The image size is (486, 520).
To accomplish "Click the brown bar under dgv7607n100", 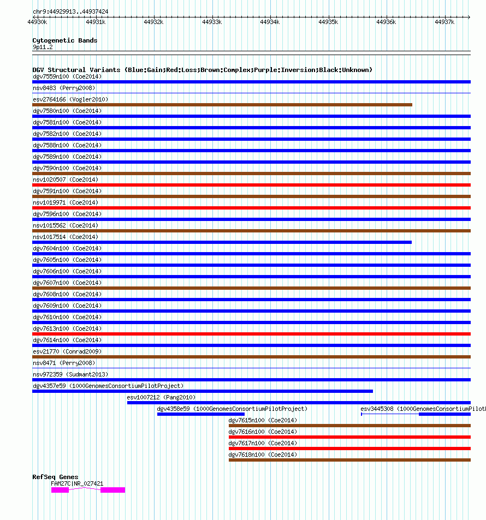I will click(251, 288).
